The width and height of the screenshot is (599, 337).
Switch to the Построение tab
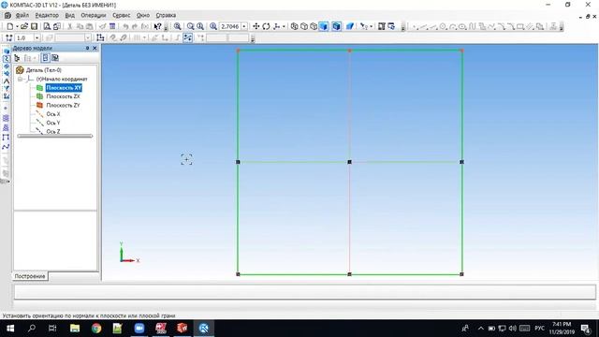[30, 276]
